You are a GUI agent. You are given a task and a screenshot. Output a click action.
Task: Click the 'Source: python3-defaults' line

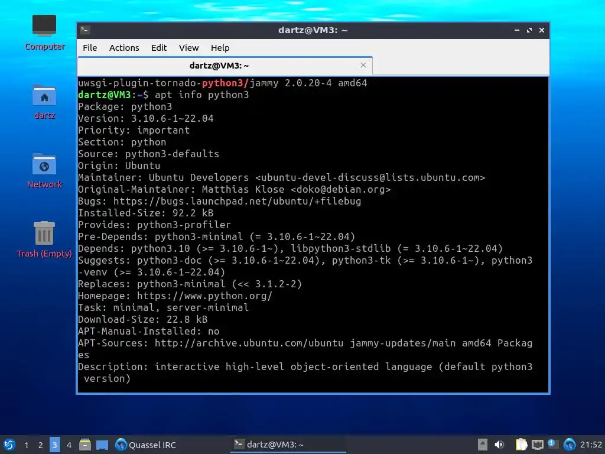point(148,154)
